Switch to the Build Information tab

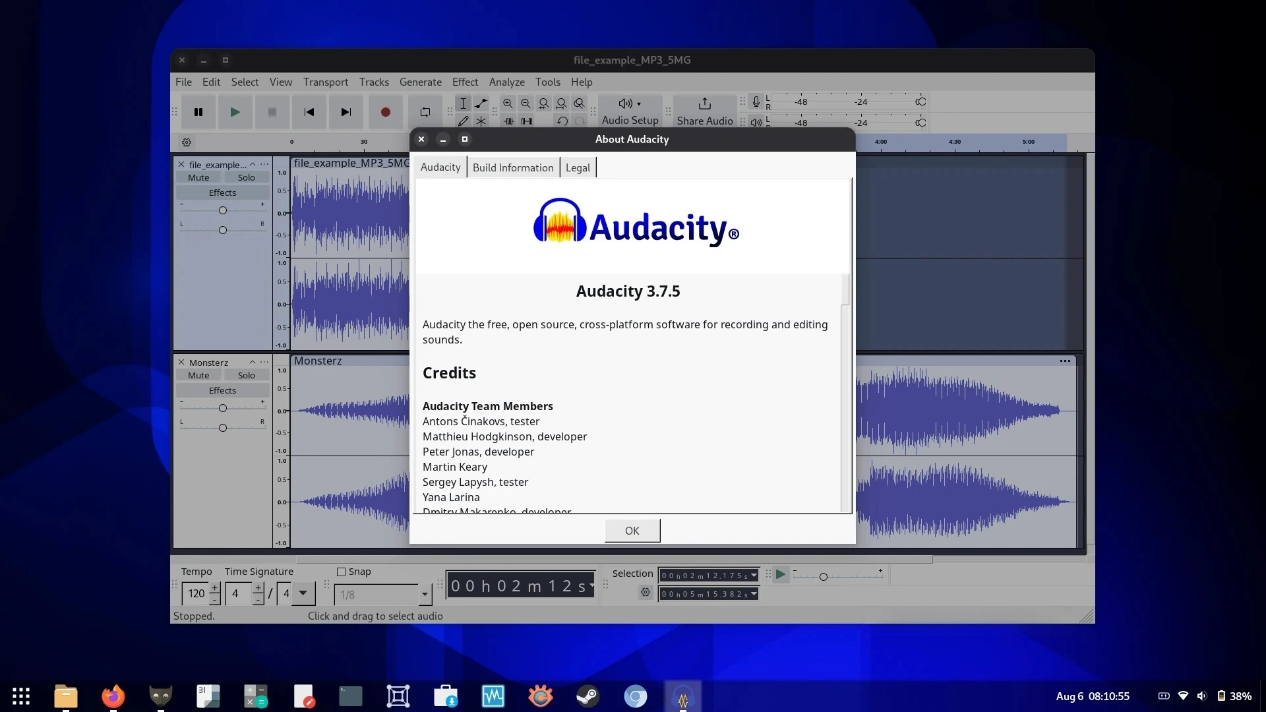coord(513,168)
